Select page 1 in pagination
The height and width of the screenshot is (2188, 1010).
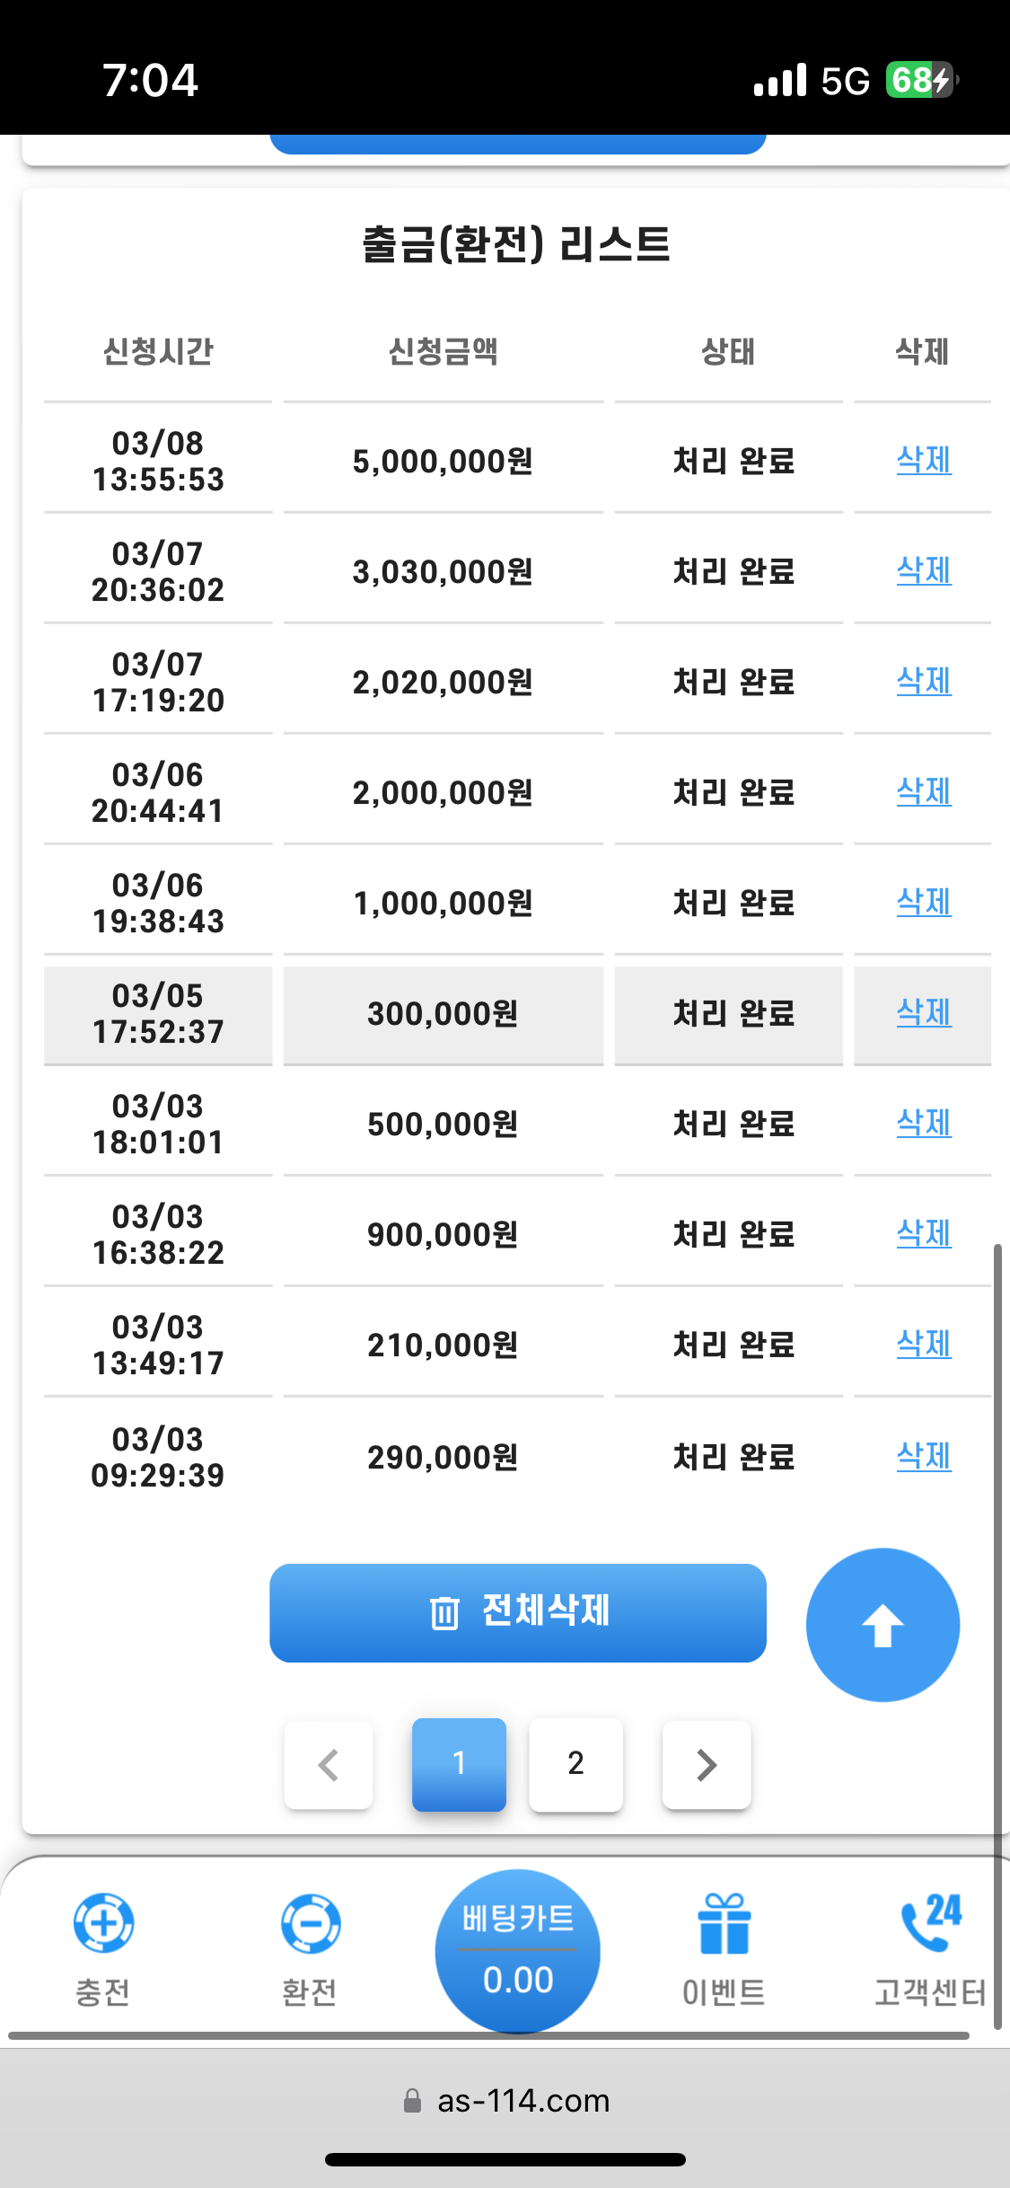tap(459, 1764)
